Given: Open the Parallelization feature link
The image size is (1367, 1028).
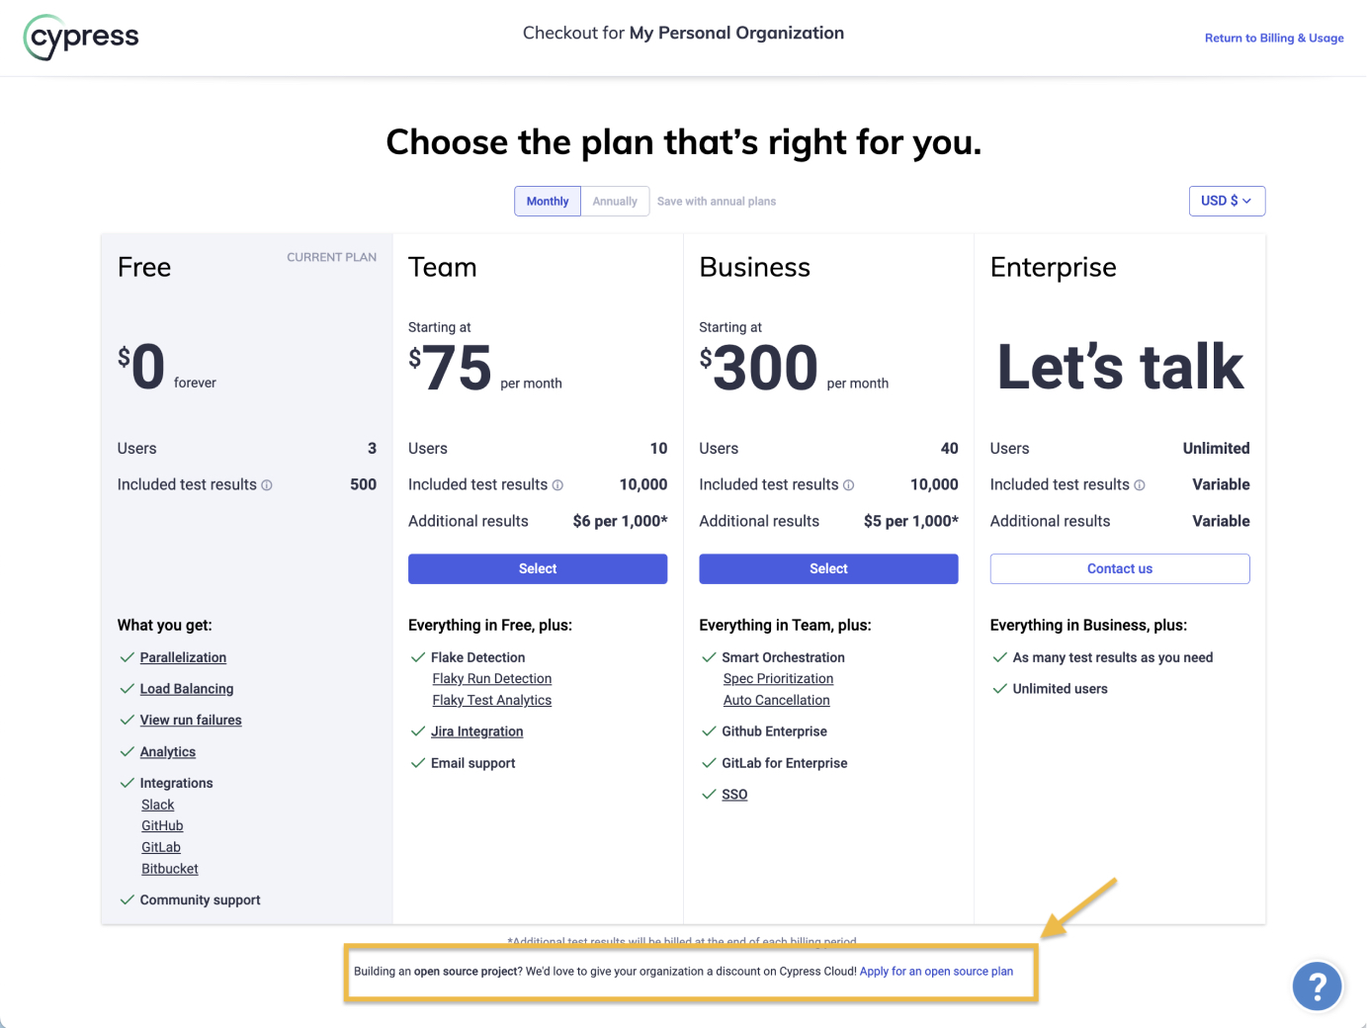Looking at the screenshot, I should point(183,657).
